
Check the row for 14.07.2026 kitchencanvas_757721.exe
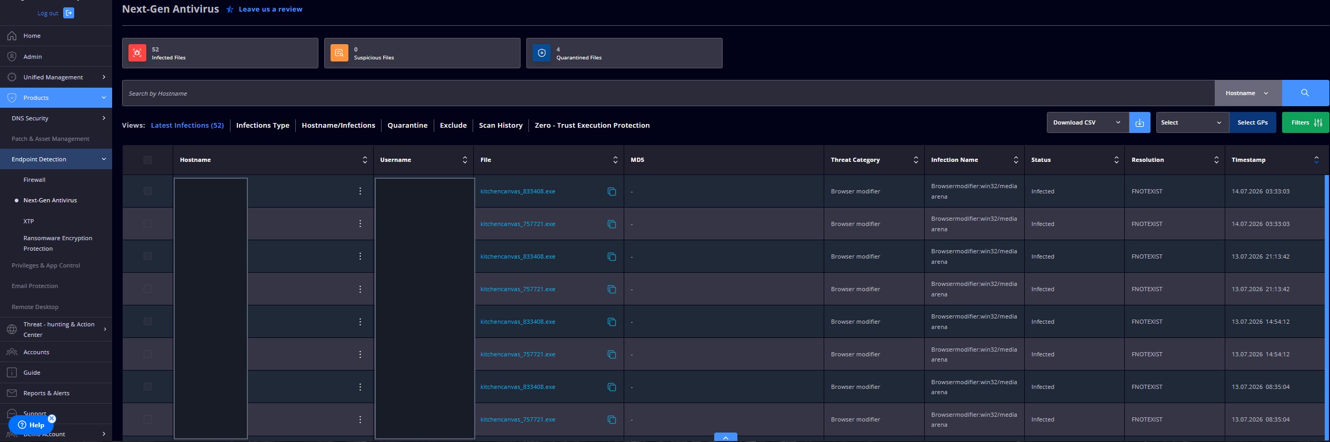pyautogui.click(x=147, y=224)
